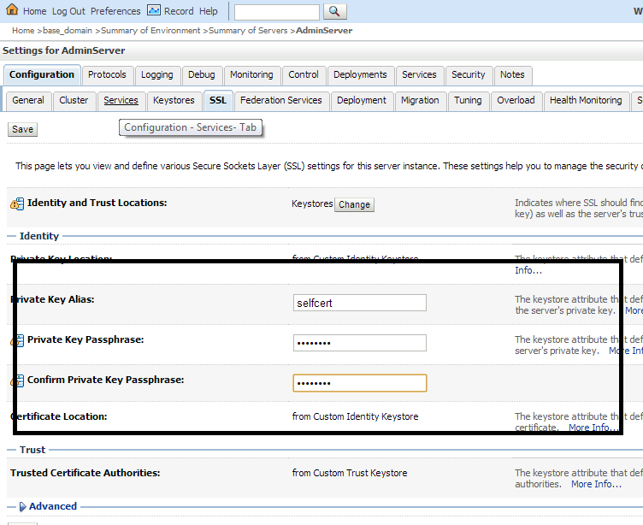The width and height of the screenshot is (643, 525).
Task: Open the Deployment sub-tab
Action: pos(362,101)
